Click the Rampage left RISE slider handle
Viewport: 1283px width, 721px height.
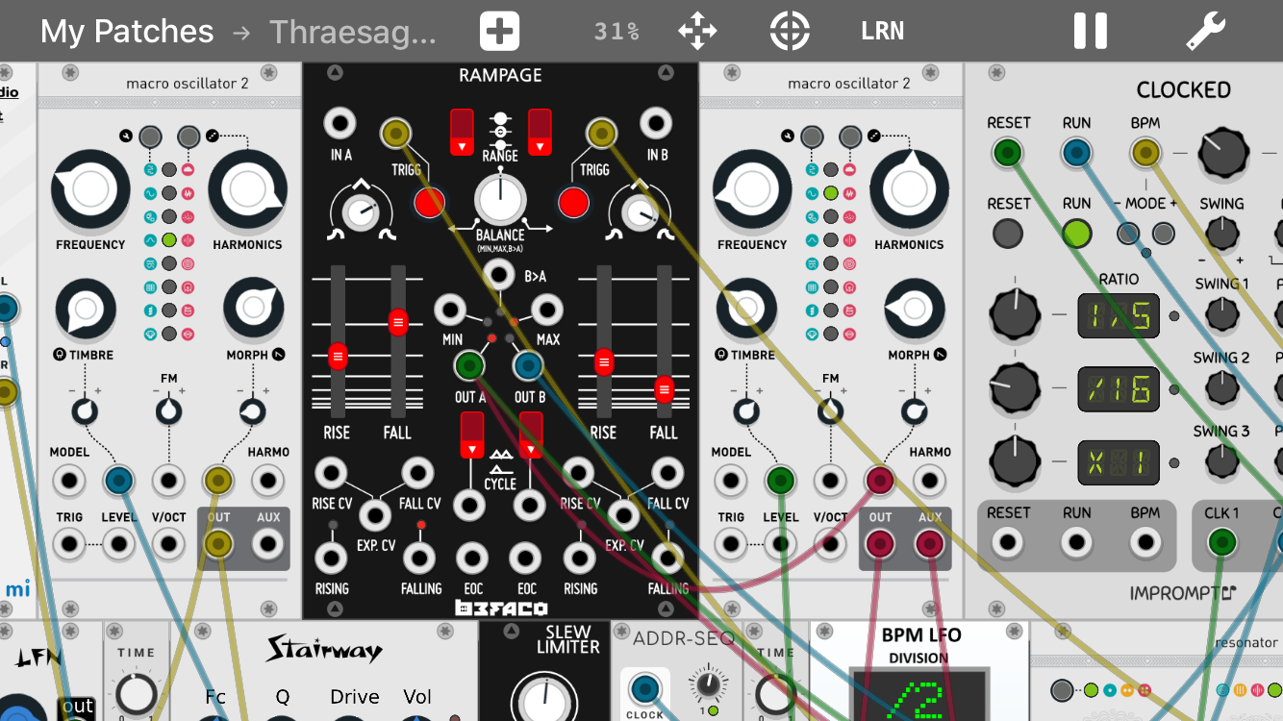tap(338, 356)
